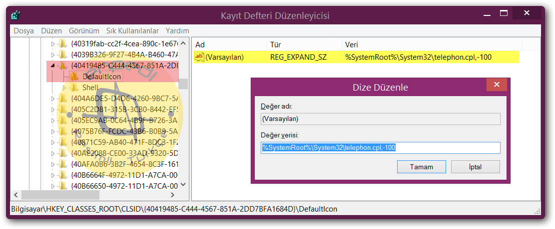The image size is (555, 229).
Task: Expand the {40AFA0B6-3B2F key
Action: (x=53, y=164)
